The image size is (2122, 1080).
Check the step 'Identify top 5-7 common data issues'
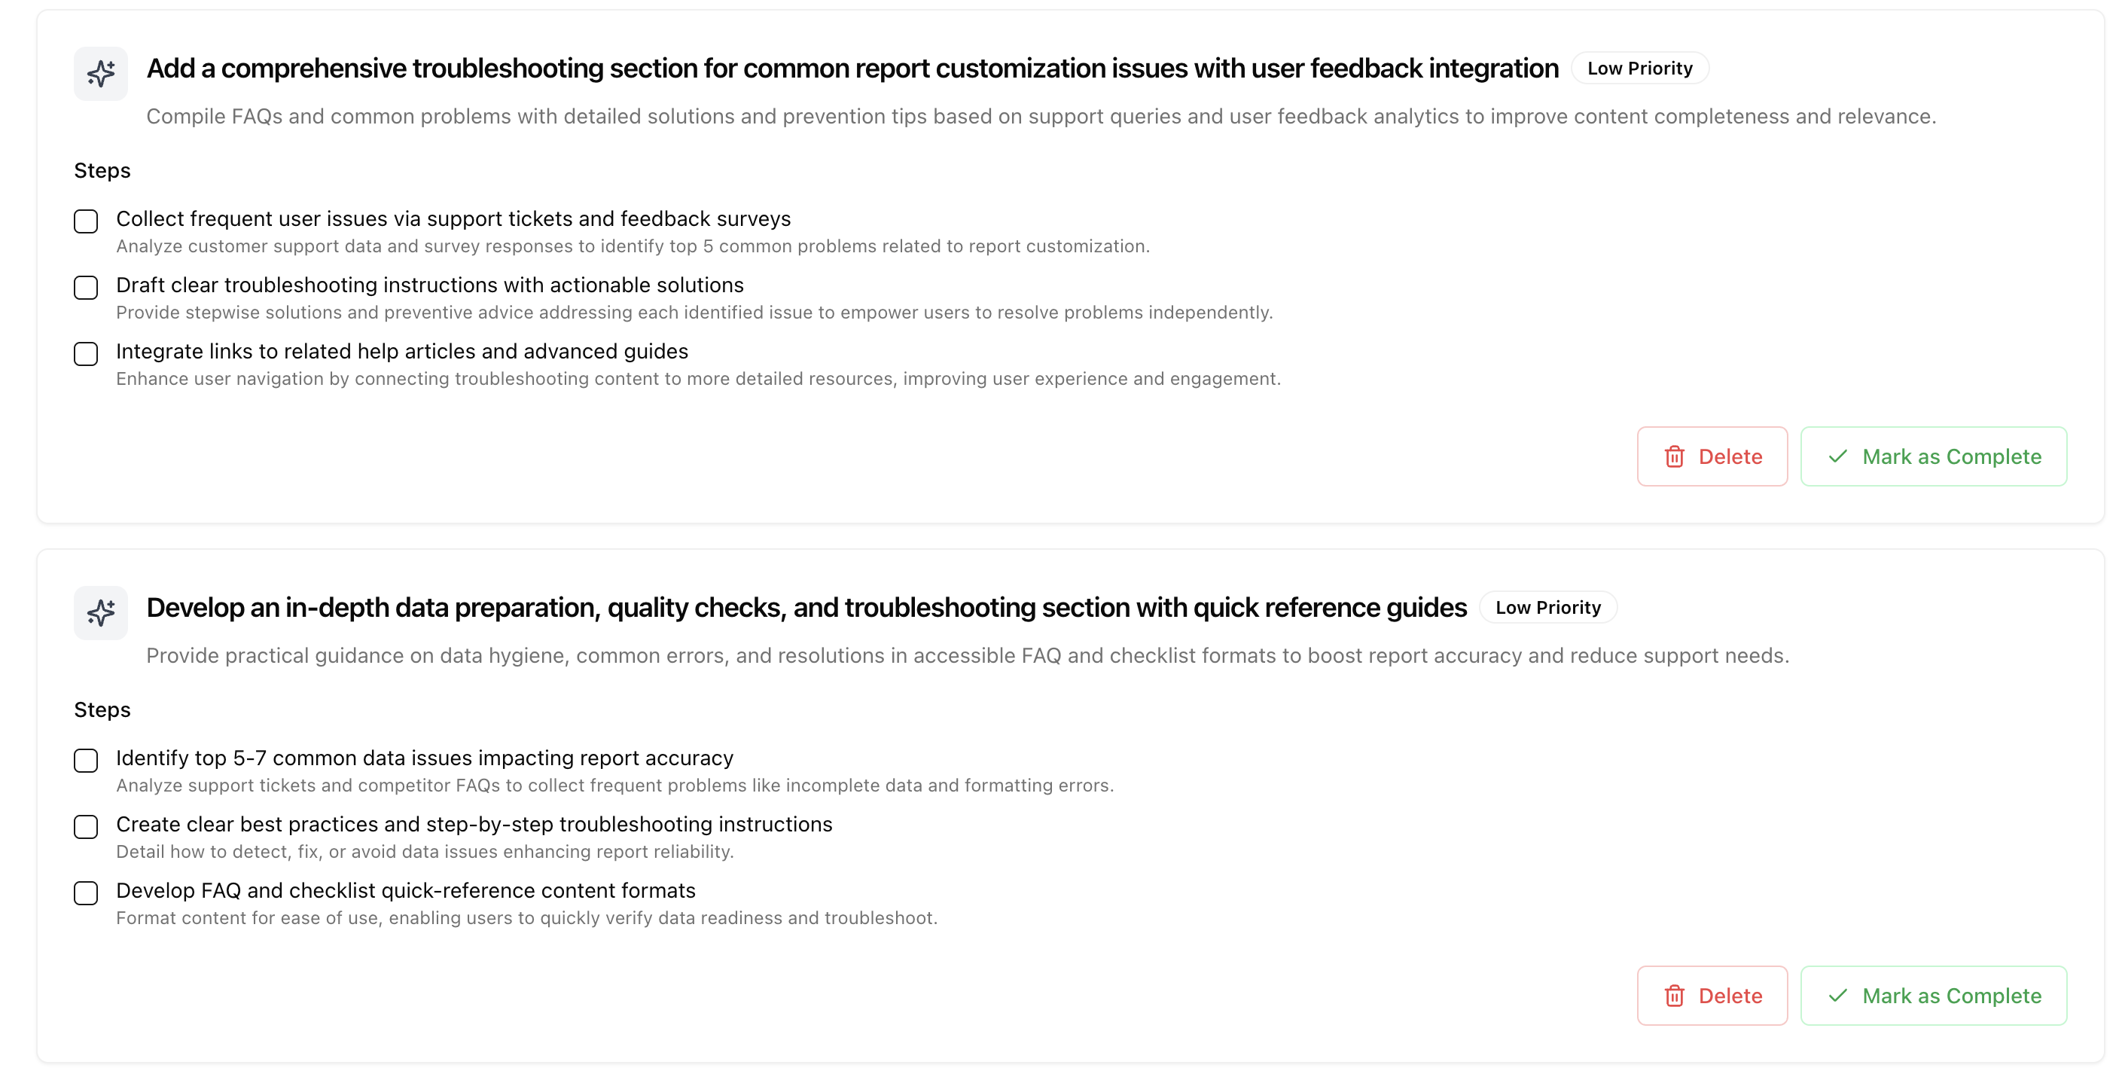[x=85, y=761]
